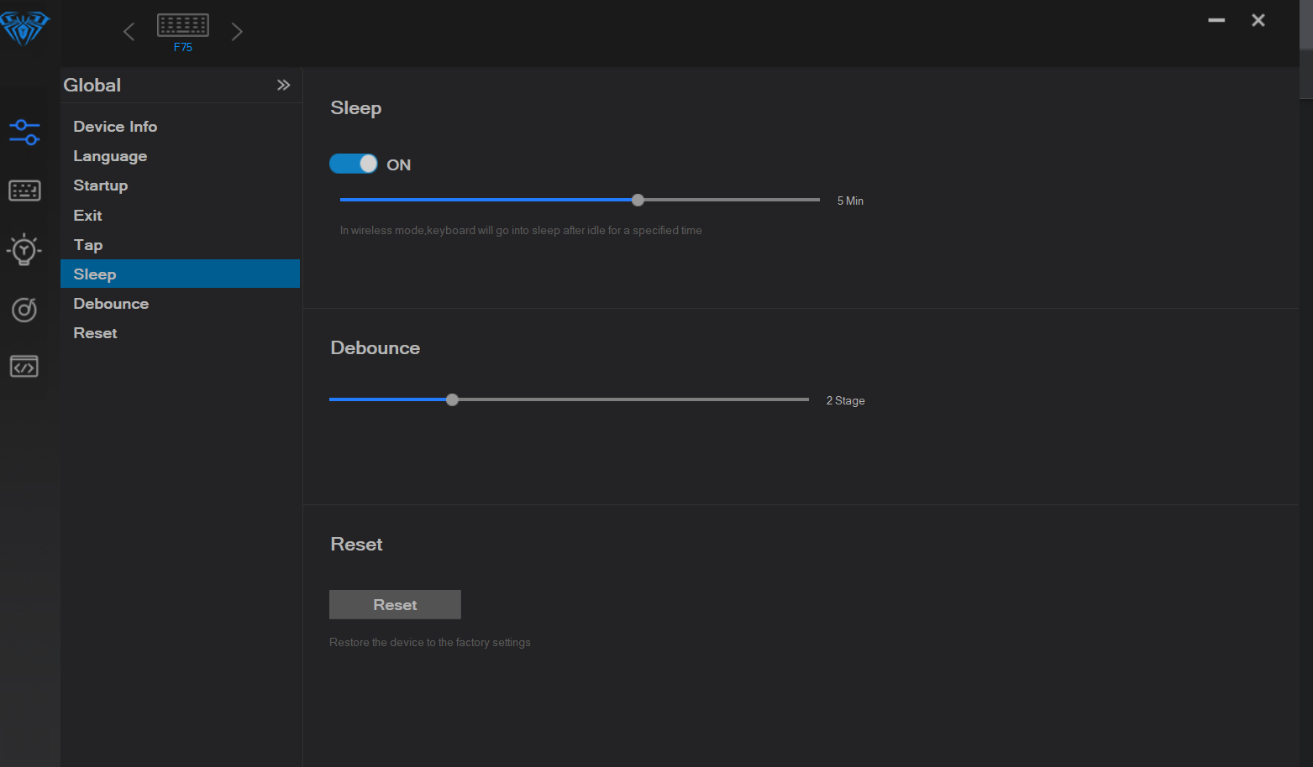This screenshot has height=767, width=1313.
Task: Open the keyboard key settings icon
Action: [x=24, y=190]
